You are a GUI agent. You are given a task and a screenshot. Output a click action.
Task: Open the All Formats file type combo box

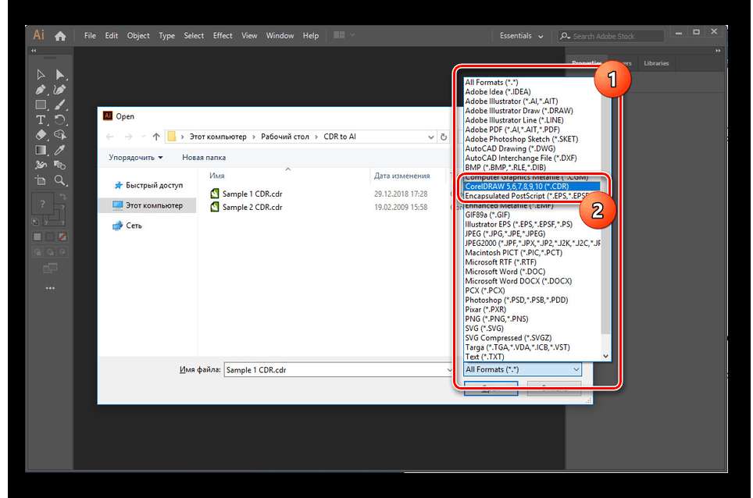[523, 369]
